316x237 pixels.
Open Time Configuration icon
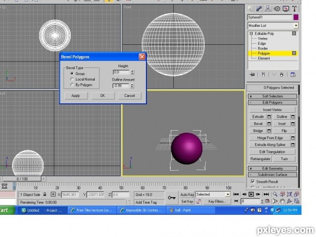[x=268, y=201]
